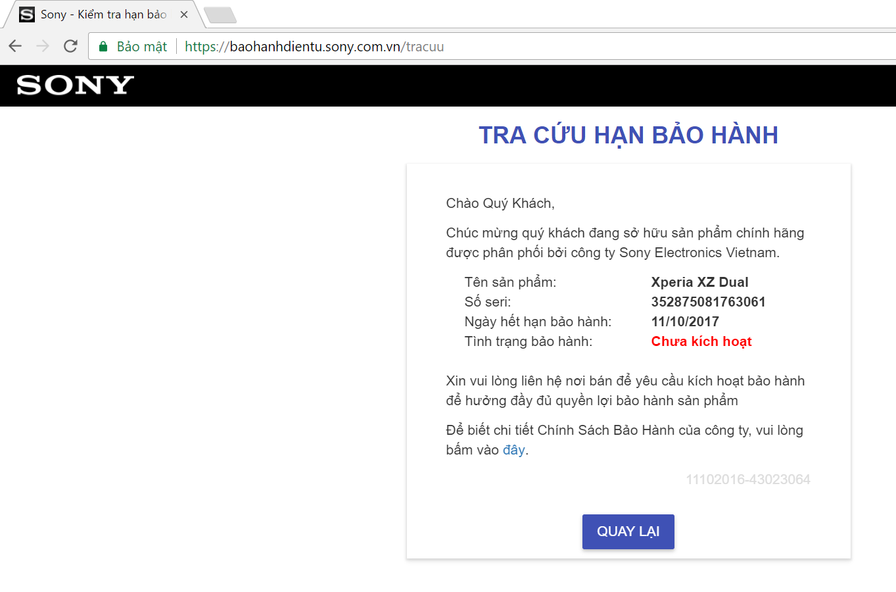
Task: Click the expiry date 11/10/2017
Action: coord(685,322)
